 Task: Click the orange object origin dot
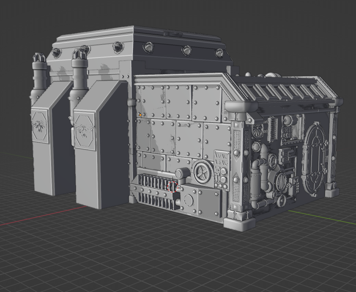click(140, 115)
